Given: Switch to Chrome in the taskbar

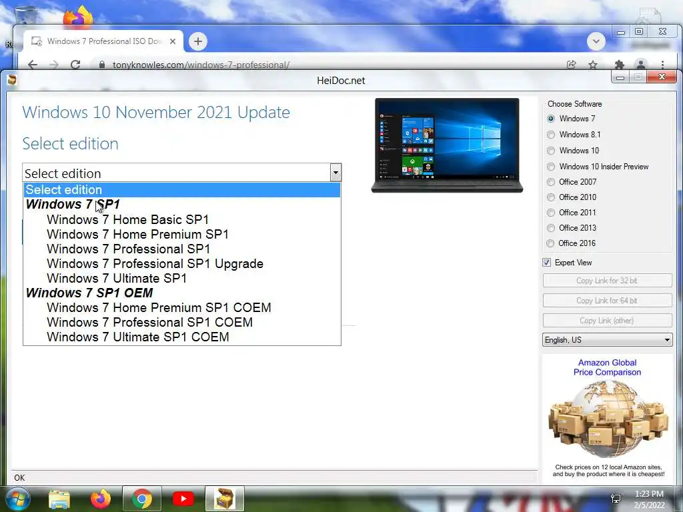Looking at the screenshot, I should 141,499.
